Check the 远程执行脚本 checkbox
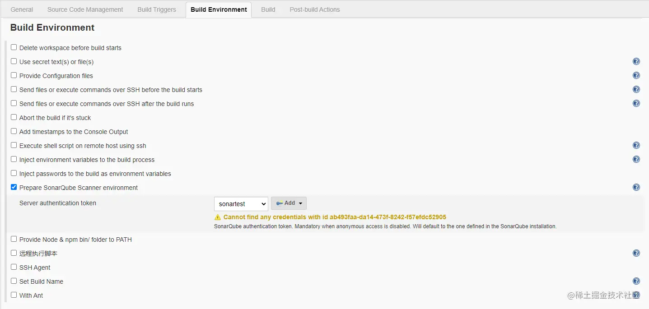 click(14, 253)
